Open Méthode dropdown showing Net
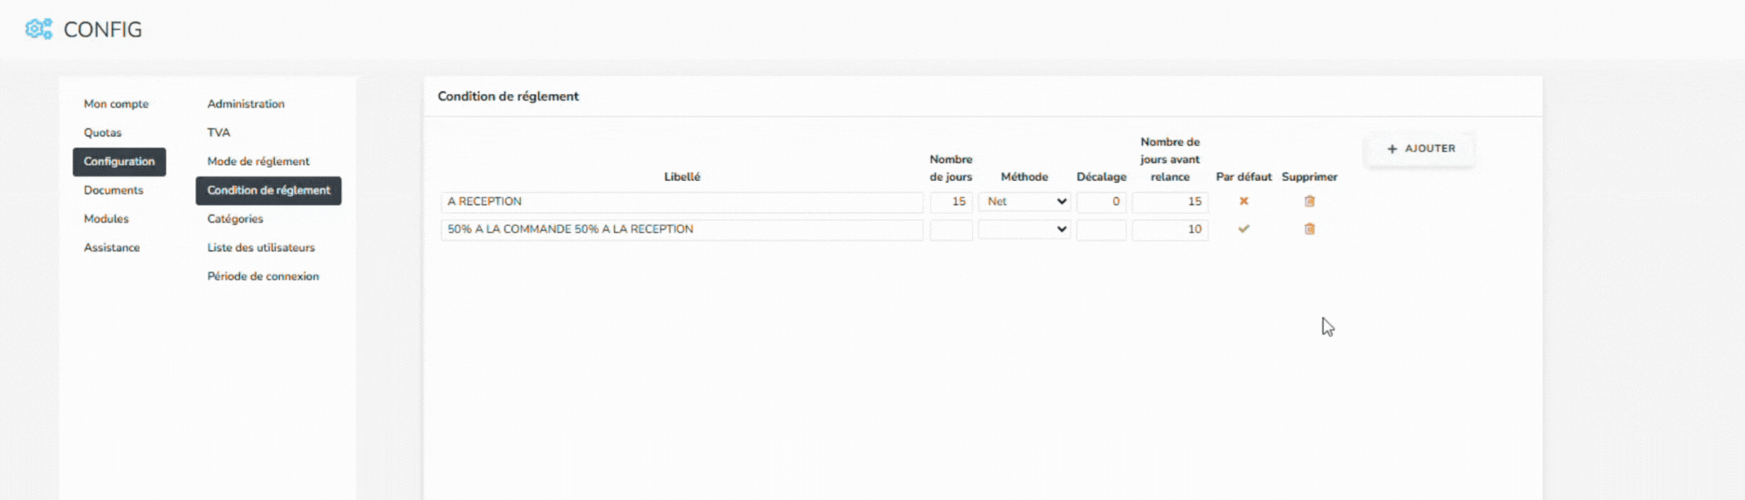The image size is (1745, 500). [x=1024, y=202]
